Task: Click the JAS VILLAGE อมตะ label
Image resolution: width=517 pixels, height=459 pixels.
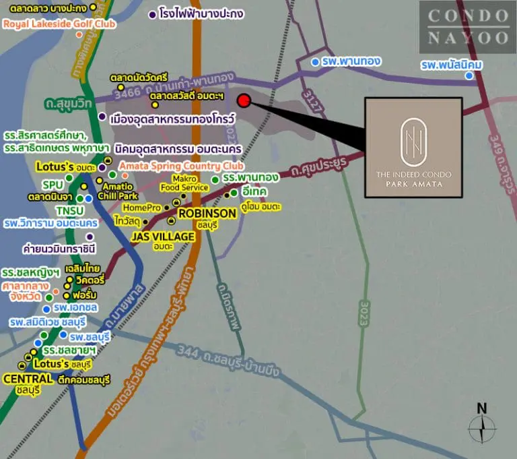Action: pyautogui.click(x=163, y=241)
